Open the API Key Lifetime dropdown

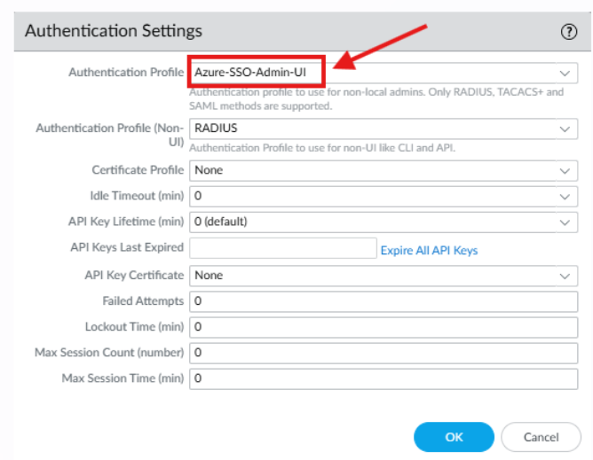pyautogui.click(x=565, y=222)
